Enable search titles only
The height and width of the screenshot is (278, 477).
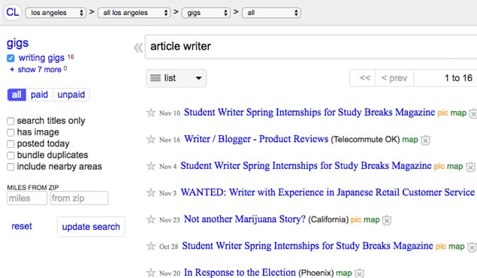tap(11, 121)
